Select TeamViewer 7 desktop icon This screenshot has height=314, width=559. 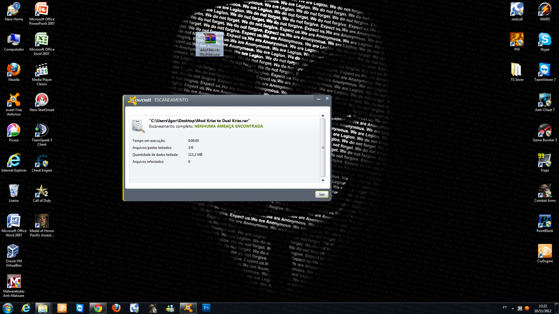pos(545,72)
